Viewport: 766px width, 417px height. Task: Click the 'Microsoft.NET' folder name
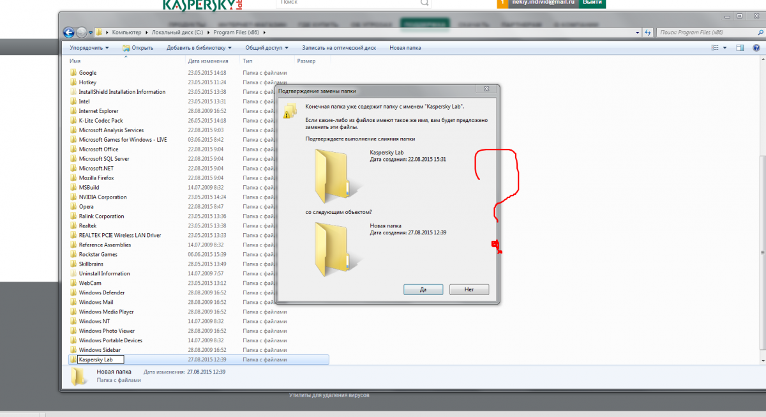pos(96,169)
